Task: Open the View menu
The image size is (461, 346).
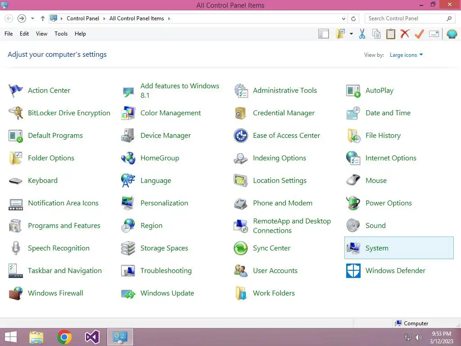Action: (41, 34)
